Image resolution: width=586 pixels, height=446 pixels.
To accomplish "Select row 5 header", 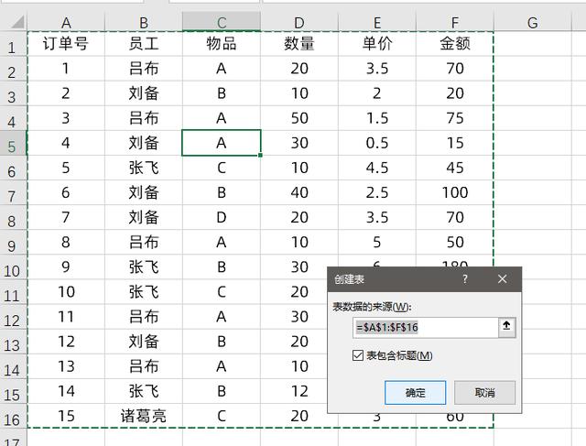I will 12,145.
